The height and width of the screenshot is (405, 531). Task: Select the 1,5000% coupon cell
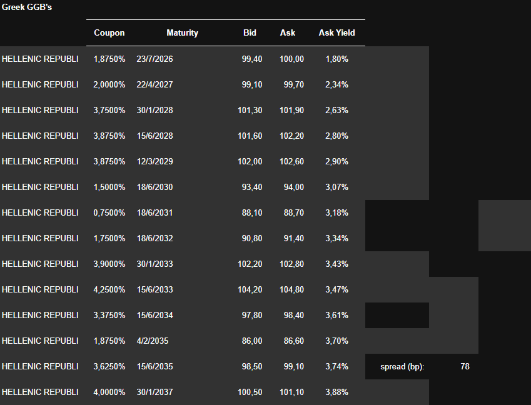[109, 187]
